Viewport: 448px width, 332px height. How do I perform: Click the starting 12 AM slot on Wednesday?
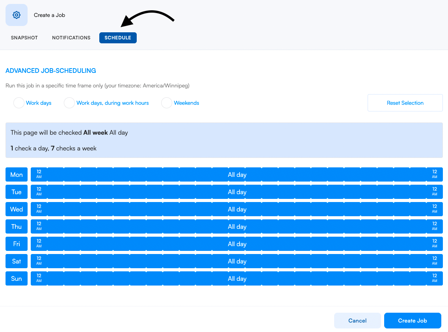click(39, 209)
